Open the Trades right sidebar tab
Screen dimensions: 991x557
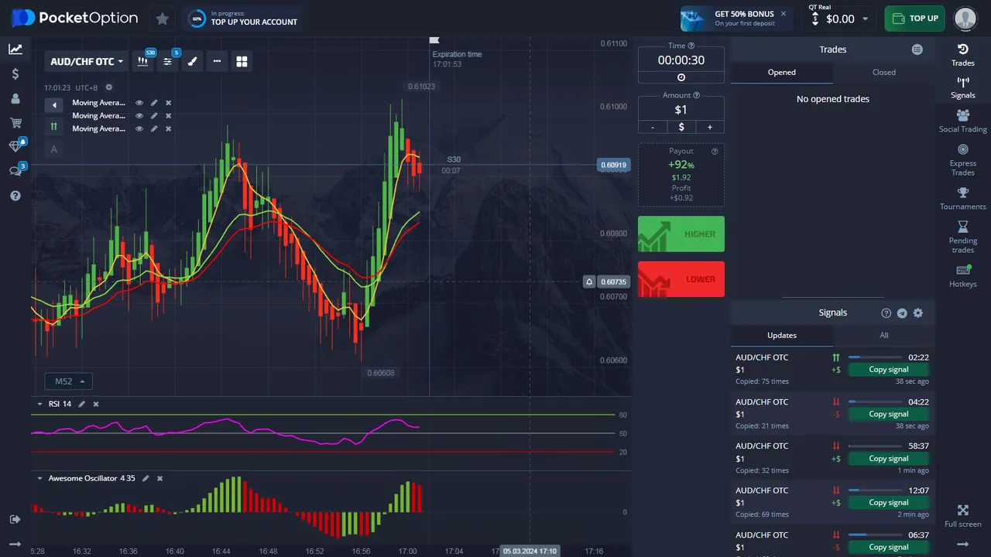[963, 55]
